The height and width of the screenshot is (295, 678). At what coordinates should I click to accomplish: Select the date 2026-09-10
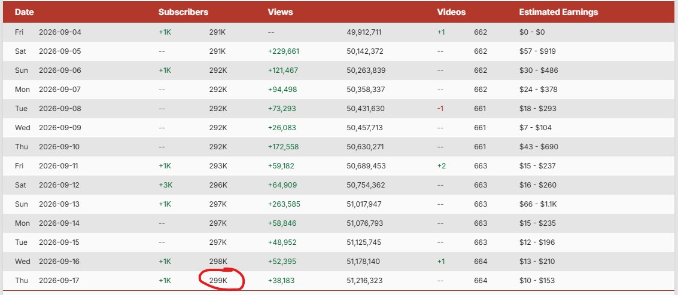click(60, 147)
